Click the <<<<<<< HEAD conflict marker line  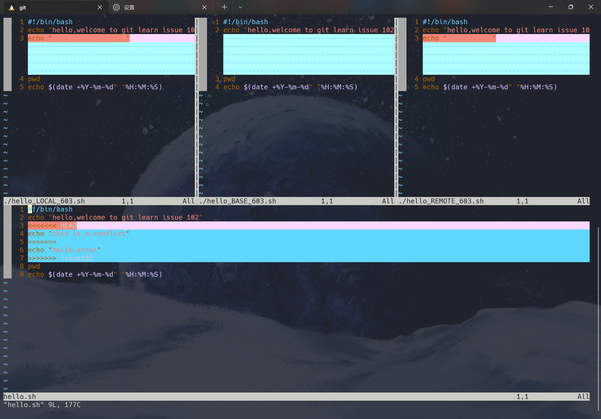(52, 226)
